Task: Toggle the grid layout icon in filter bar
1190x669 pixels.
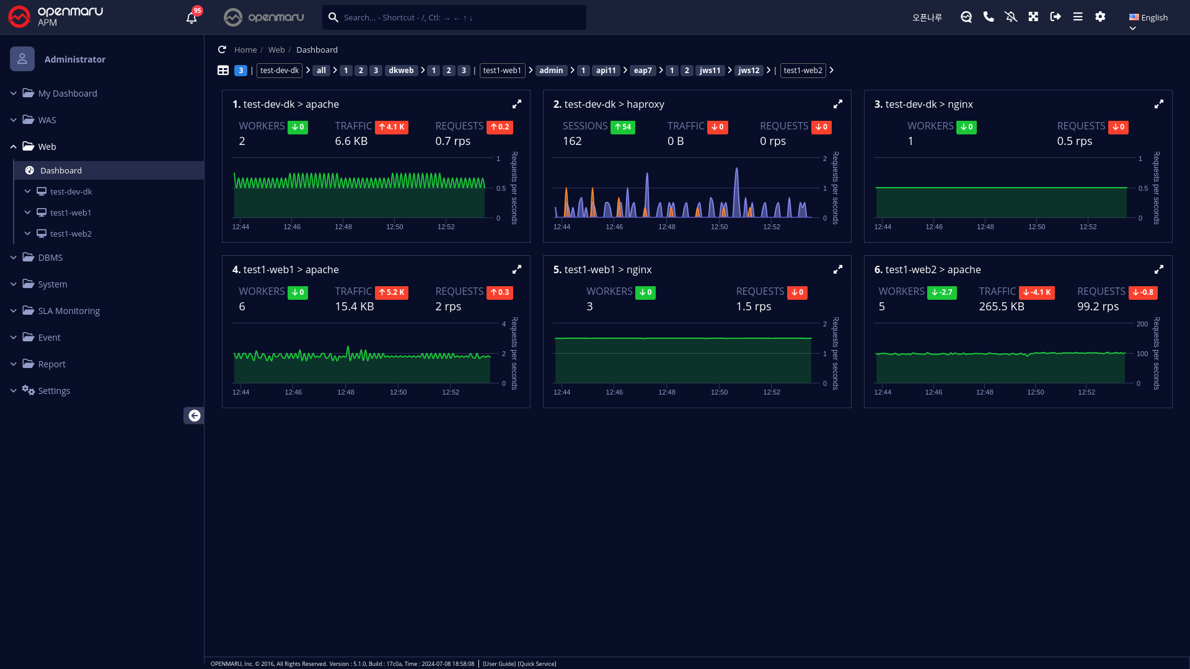Action: pos(223,71)
